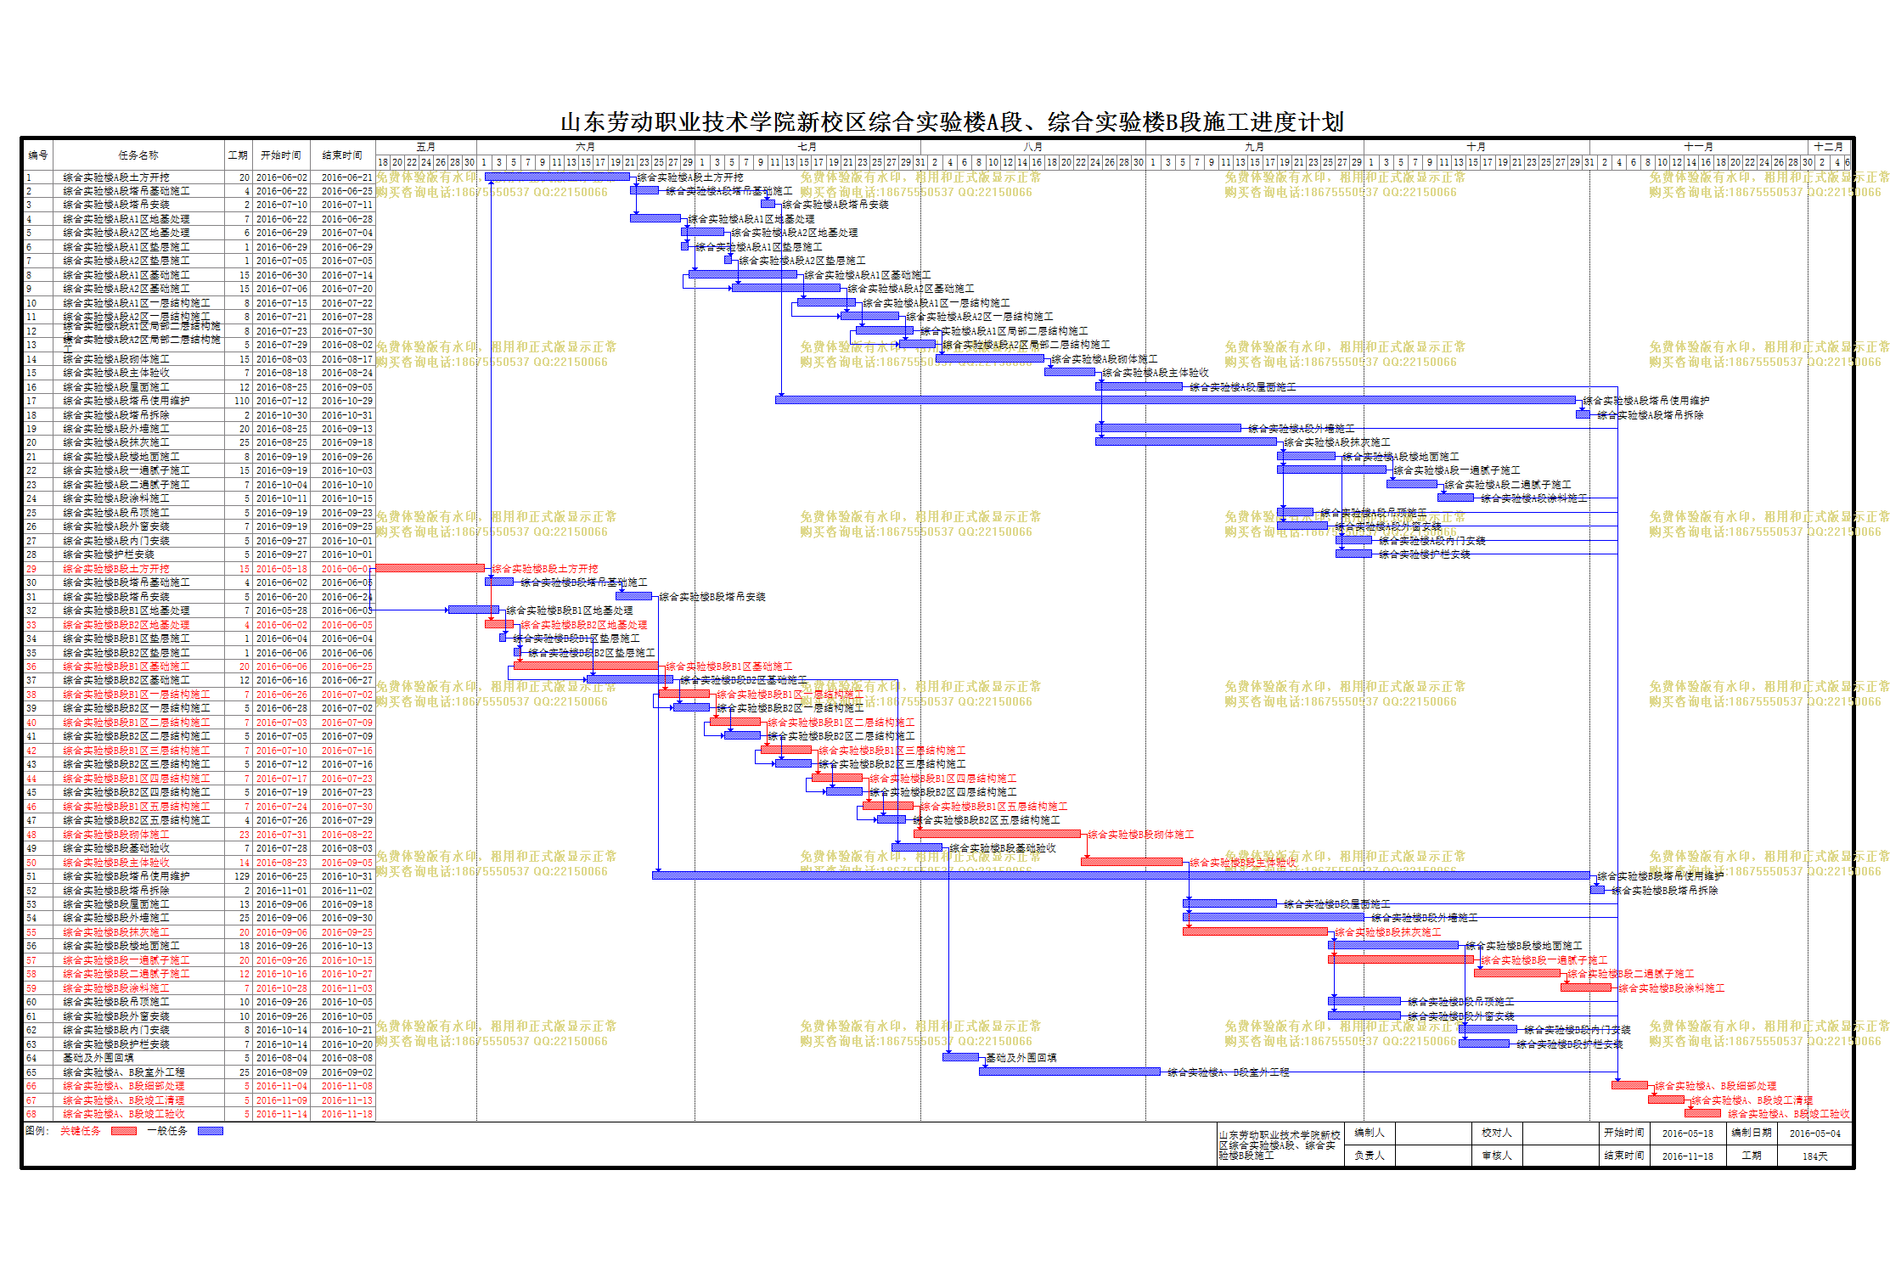Select start date cell 2016-05-18 in row 29

[x=281, y=569]
